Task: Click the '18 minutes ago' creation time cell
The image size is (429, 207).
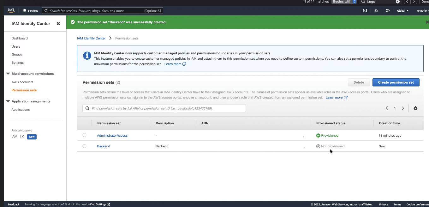Action: 390,136
